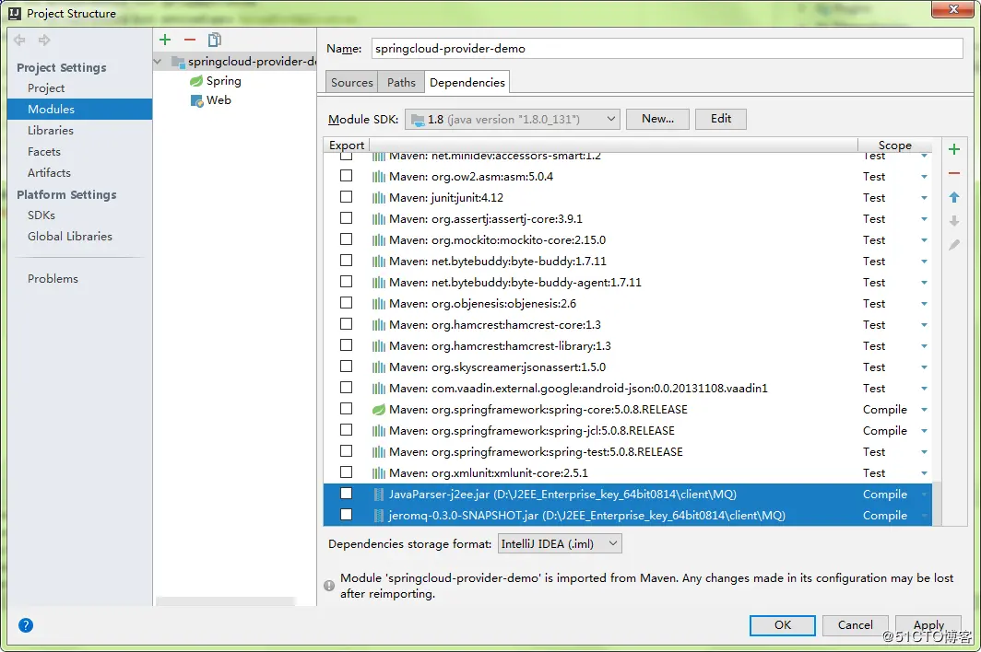The height and width of the screenshot is (652, 981).
Task: Copy the selected module icon
Action: pos(215,40)
